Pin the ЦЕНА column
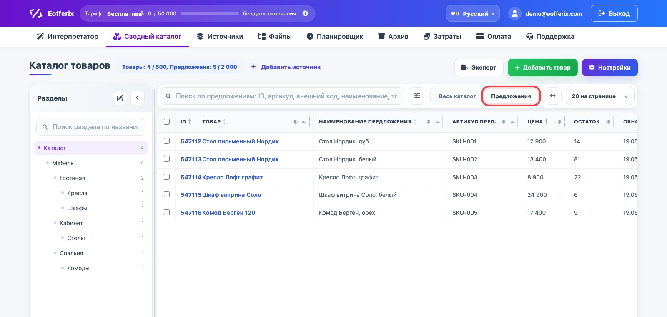667x317 pixels. [x=559, y=122]
